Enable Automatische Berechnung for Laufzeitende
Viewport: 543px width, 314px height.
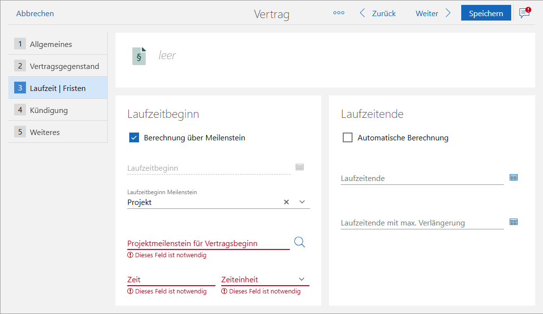click(x=348, y=137)
